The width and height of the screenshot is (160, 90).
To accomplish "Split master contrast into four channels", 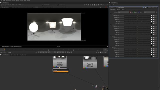I will click(155, 17).
